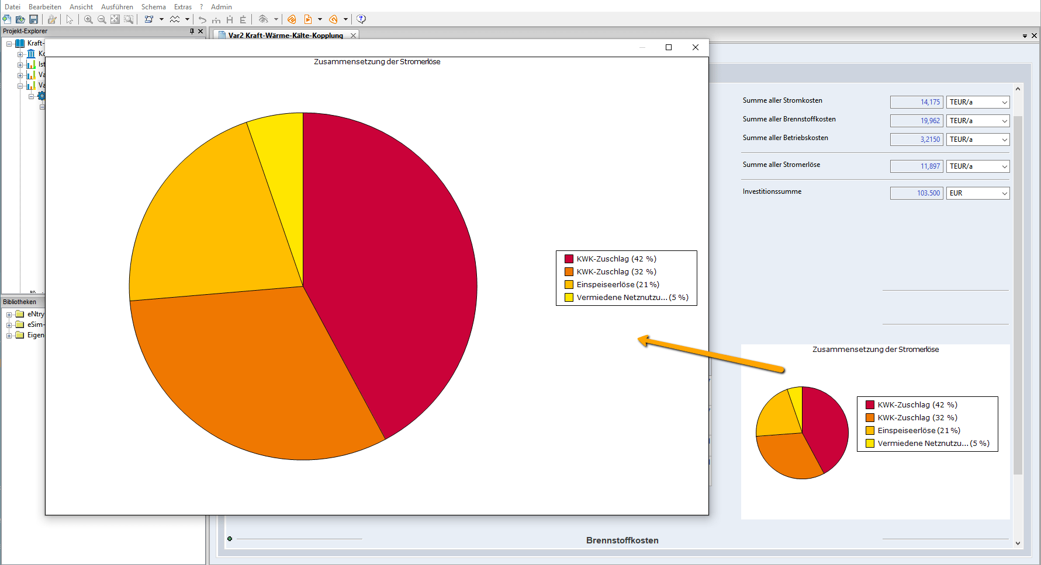Click the zoom-out magnifier toolbar icon
This screenshot has height=565, width=1041.
click(102, 19)
